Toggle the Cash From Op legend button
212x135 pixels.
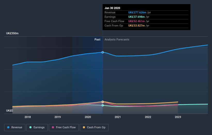(94, 128)
